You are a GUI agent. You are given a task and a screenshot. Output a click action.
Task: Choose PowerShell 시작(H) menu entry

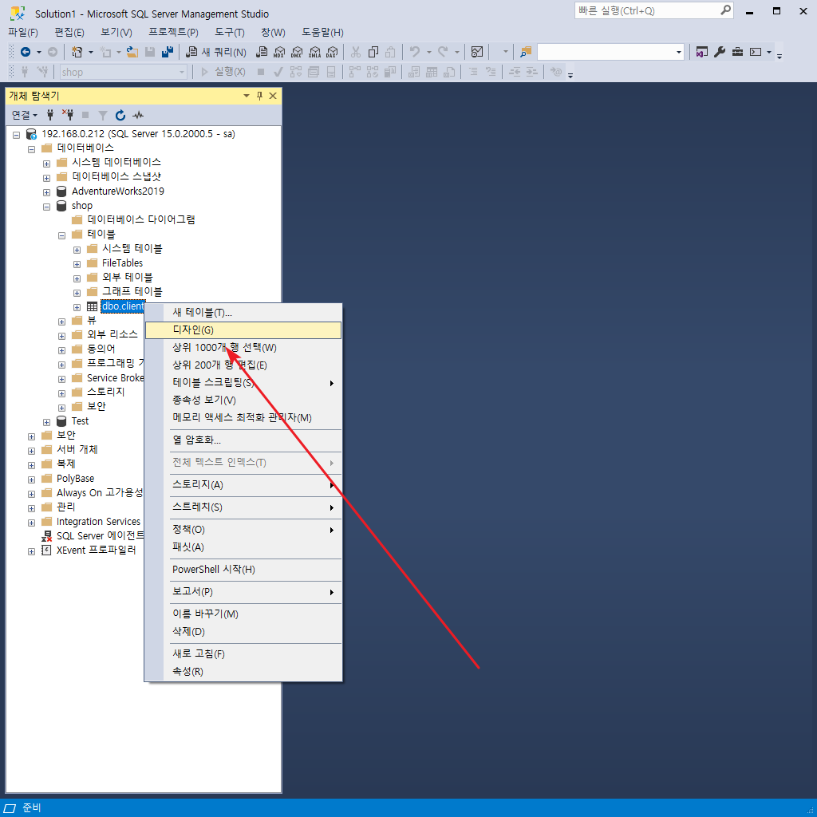coord(243,570)
